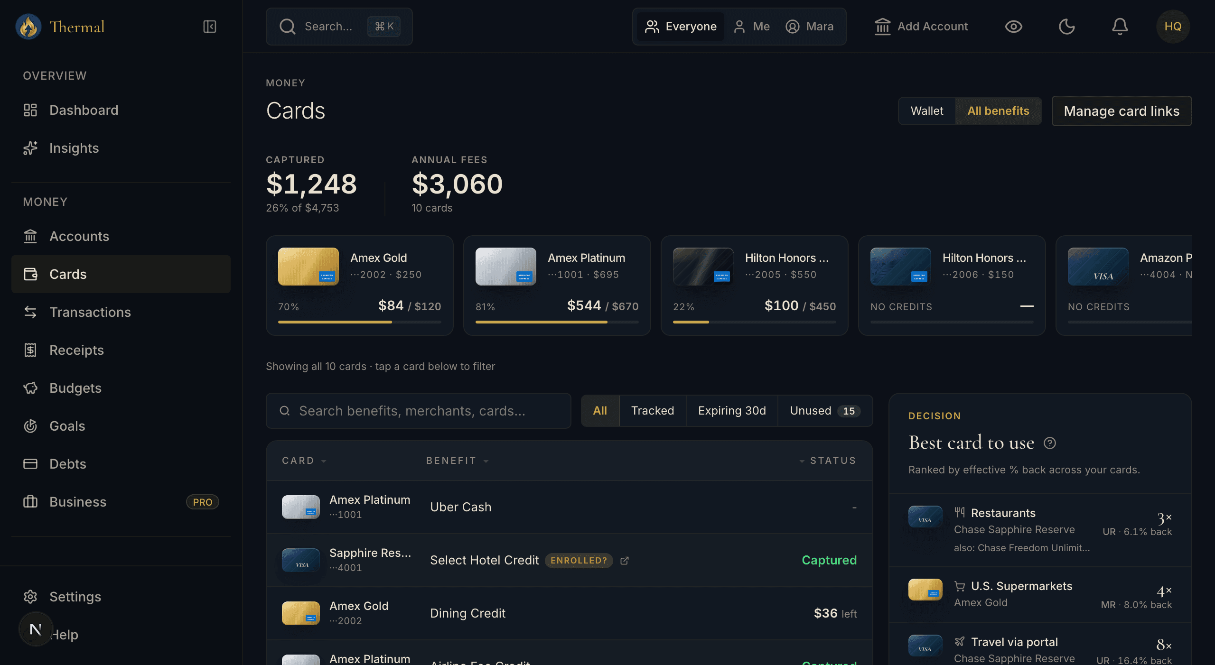
Task: Click the Transactions arrows icon
Action: tap(30, 312)
